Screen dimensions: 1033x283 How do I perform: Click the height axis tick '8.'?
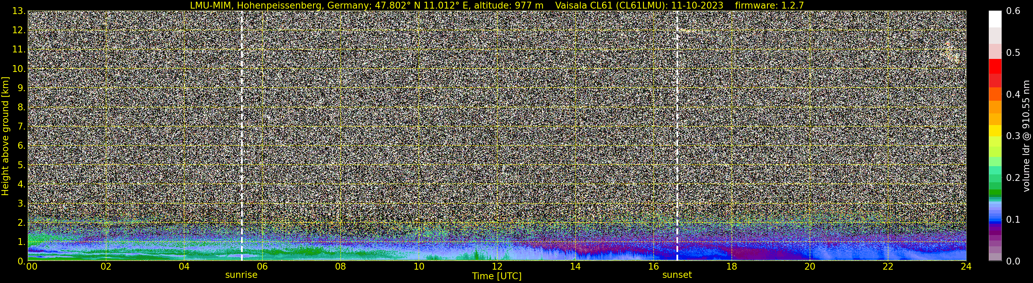[21, 107]
